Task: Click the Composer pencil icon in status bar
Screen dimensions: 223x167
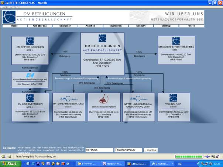Action: (10, 157)
